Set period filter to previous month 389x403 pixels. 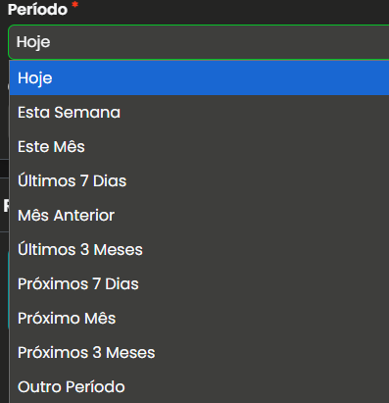(x=199, y=216)
